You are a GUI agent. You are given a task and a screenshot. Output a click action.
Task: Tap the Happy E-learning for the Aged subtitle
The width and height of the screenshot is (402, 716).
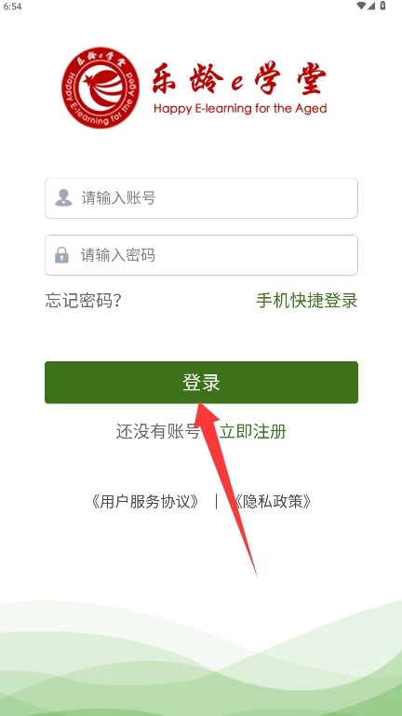pos(240,109)
